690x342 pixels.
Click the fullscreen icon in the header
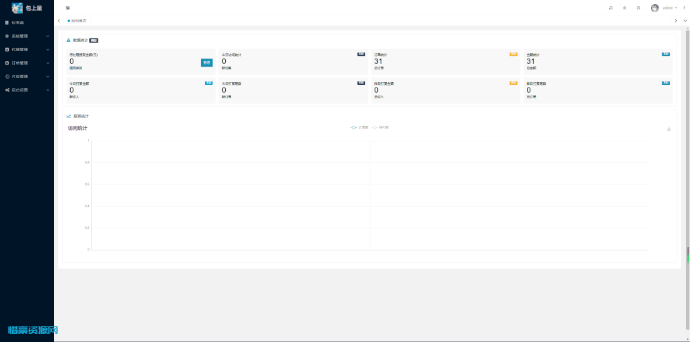(638, 7)
